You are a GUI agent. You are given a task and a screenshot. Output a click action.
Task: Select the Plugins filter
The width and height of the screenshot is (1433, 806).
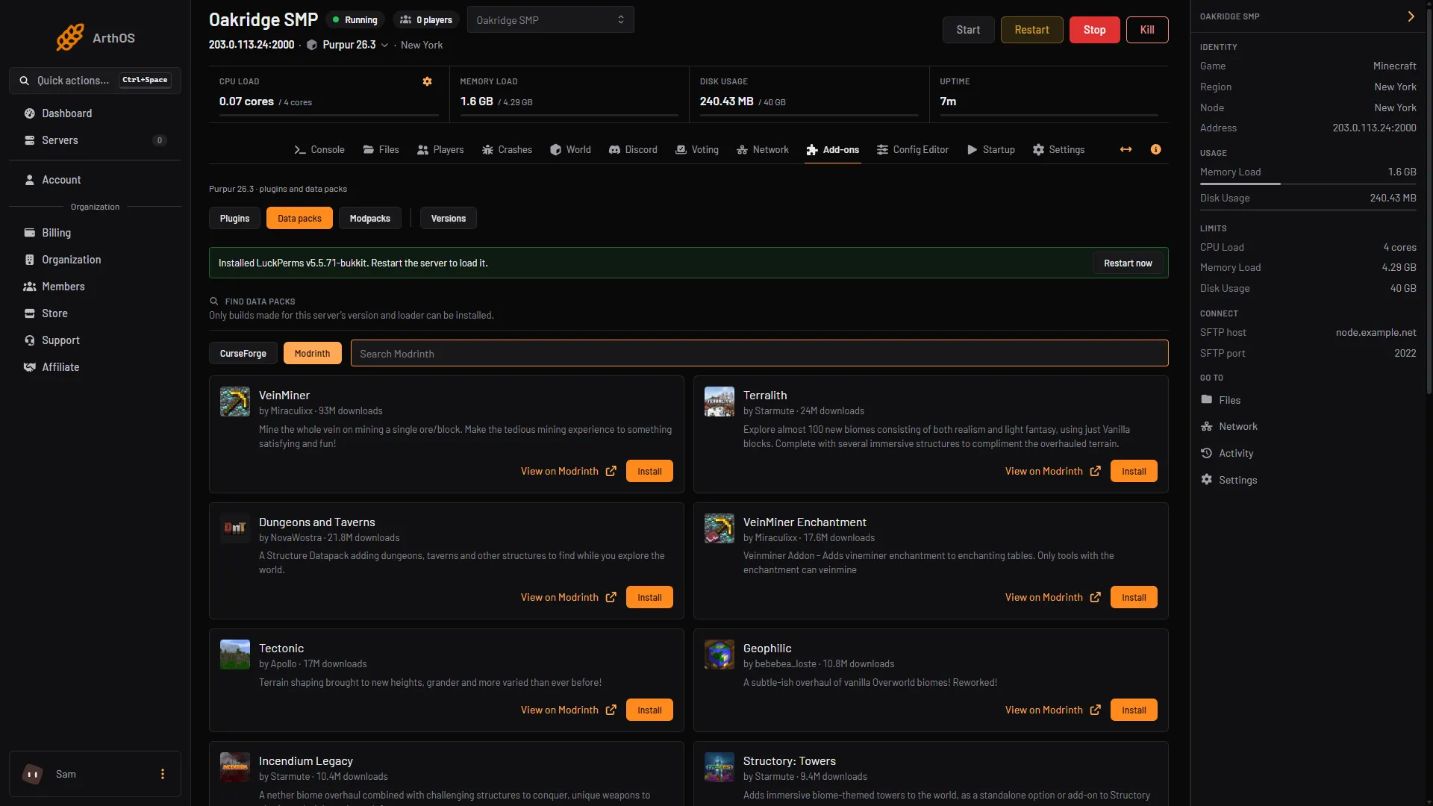point(234,218)
